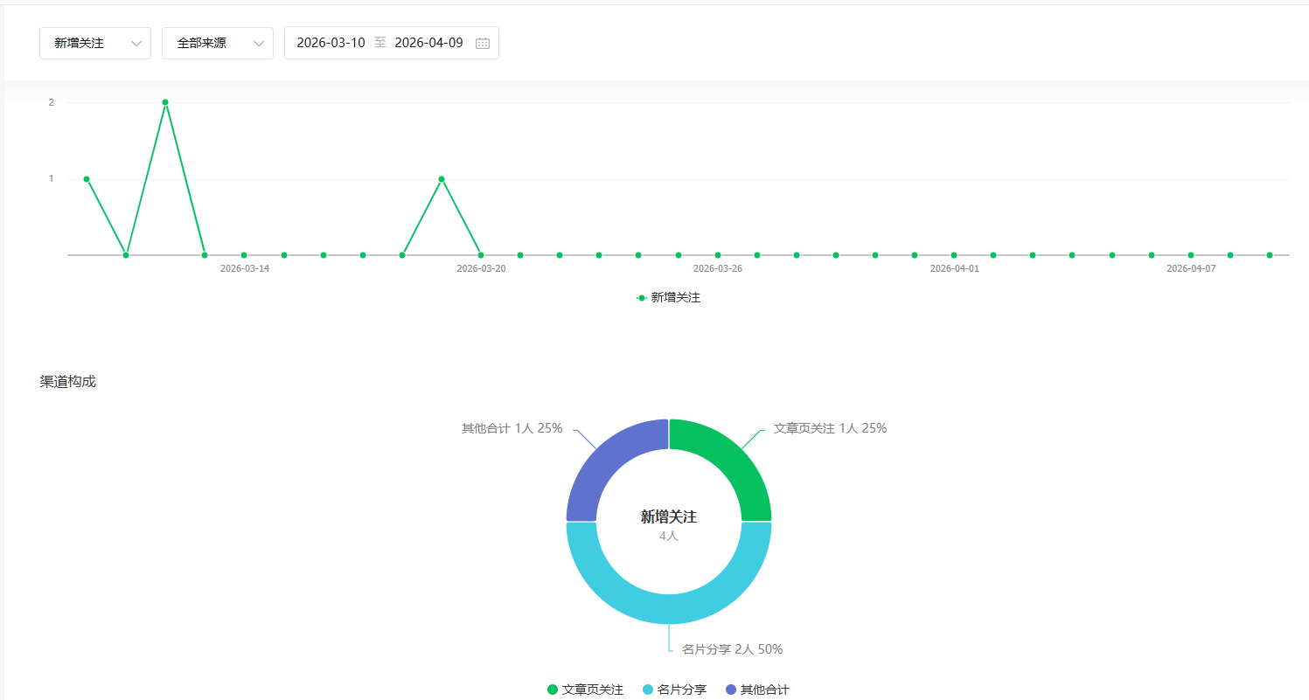This screenshot has width=1309, height=700.
Task: Toggle 其他合计 in donut legend
Action: click(x=757, y=690)
